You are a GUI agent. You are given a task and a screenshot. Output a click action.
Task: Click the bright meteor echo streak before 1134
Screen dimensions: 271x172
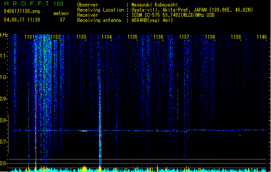(x=100, y=117)
